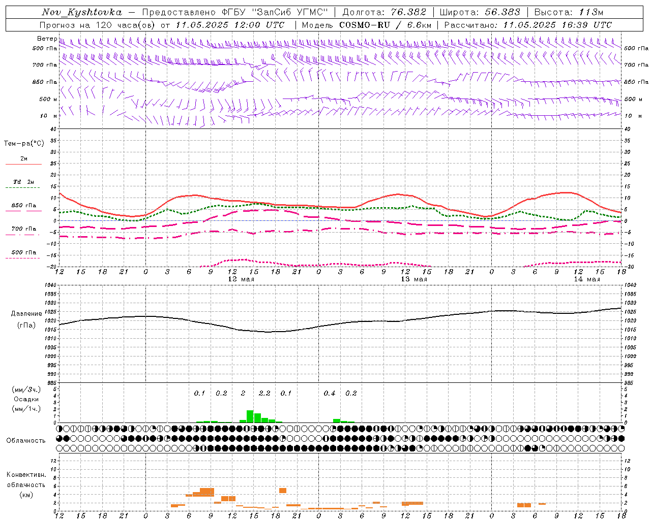Viewport: 651px width, 520px height.
Task: Click the Рассчитано: 11.05.2025 16:39 UTC timestamp
Action: pos(528,25)
